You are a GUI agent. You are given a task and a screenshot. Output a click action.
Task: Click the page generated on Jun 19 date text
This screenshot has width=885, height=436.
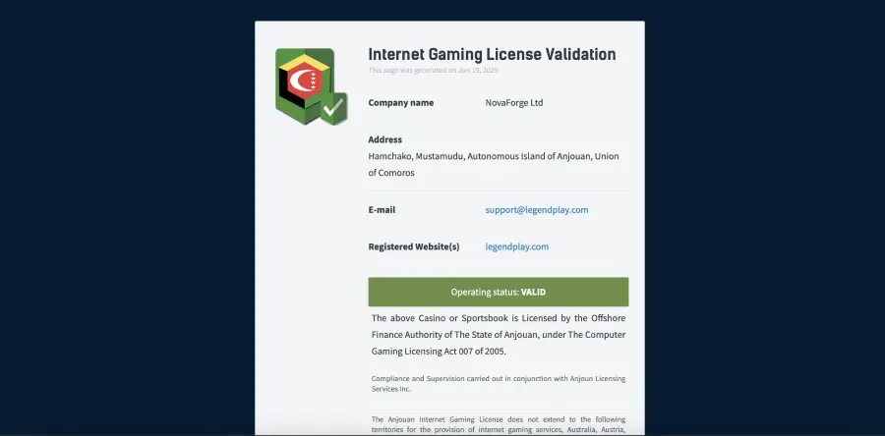click(x=434, y=71)
